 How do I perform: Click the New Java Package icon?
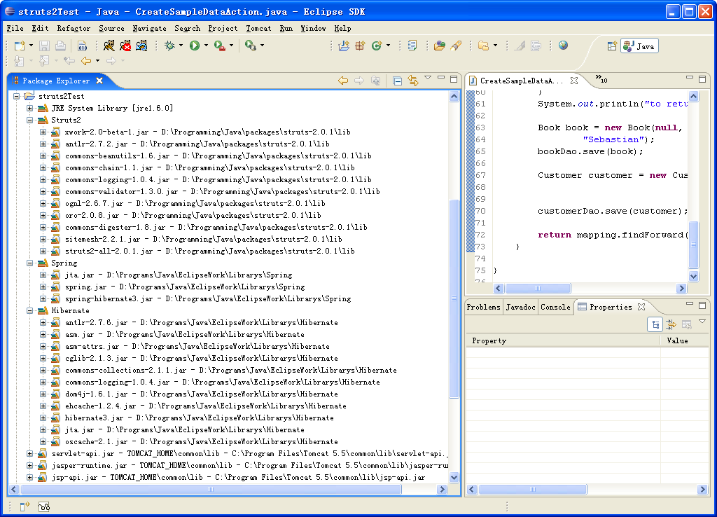coord(361,46)
